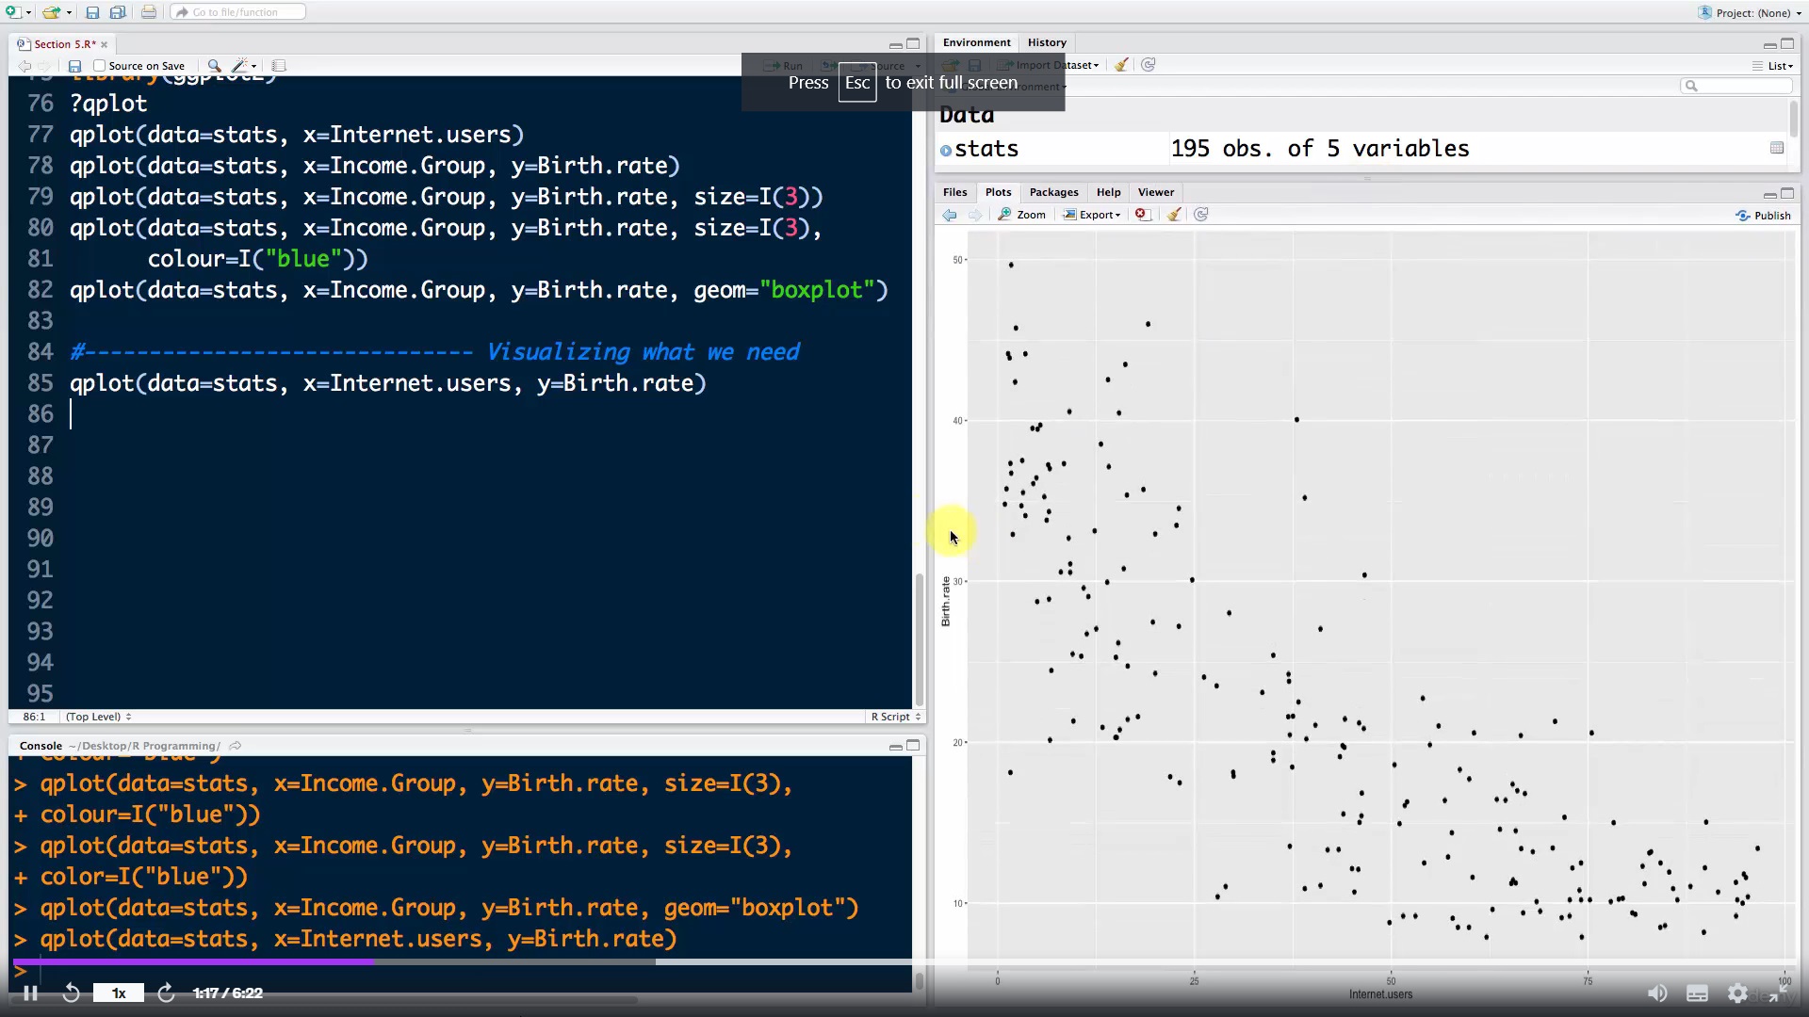Viewport: 1809px width, 1017px height.
Task: Enable Source on Save checkbox
Action: (100, 66)
